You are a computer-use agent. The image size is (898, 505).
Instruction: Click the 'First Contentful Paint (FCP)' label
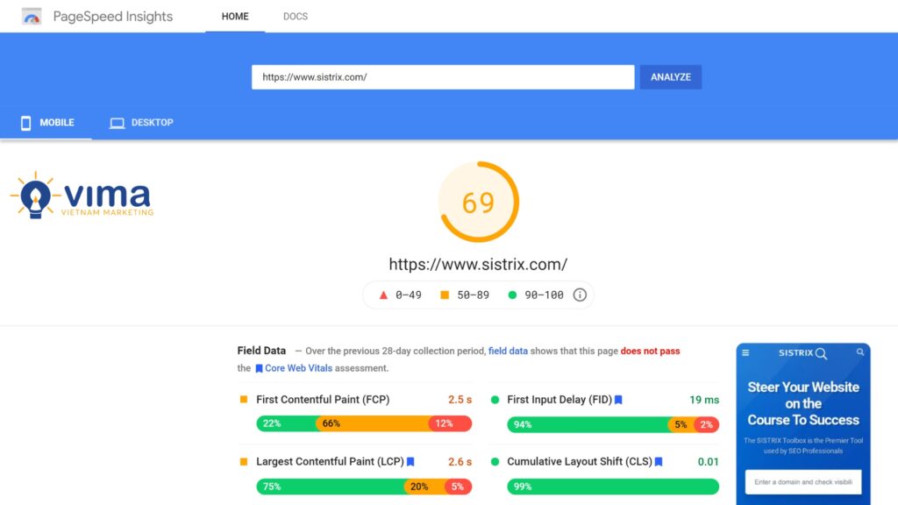[323, 400]
